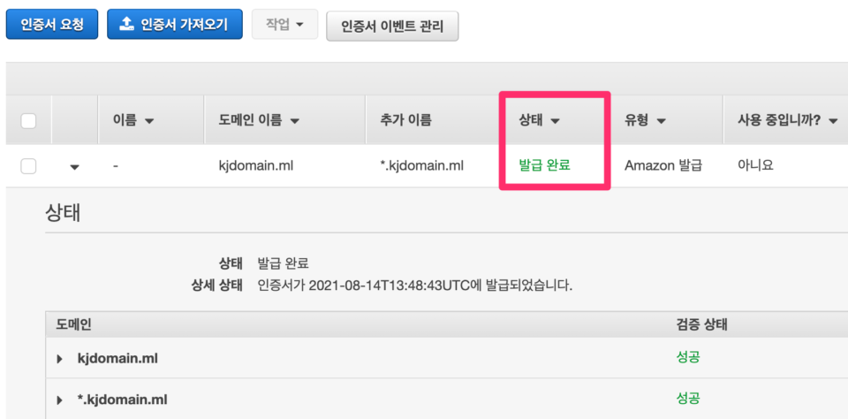
Task: Click the *.kjdomain.ml additional name cell
Action: coord(422,166)
